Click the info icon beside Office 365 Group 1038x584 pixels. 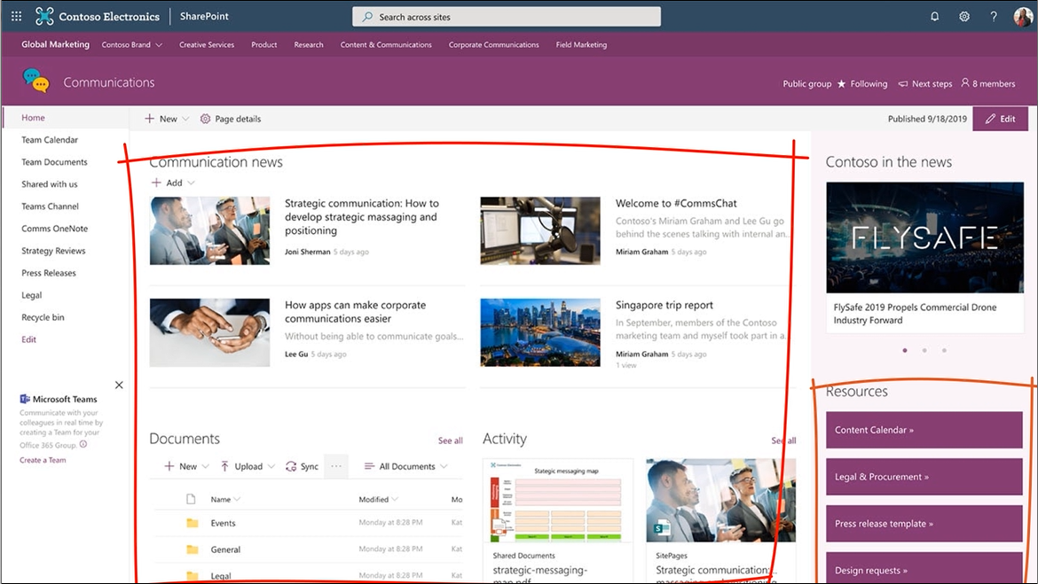(83, 445)
